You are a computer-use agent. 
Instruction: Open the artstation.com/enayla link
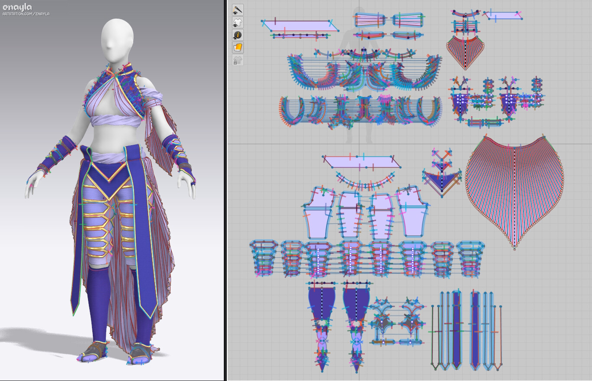(x=26, y=13)
